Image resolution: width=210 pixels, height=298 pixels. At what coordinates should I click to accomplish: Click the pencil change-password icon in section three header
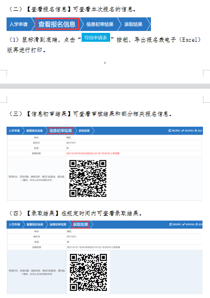pos(183,130)
